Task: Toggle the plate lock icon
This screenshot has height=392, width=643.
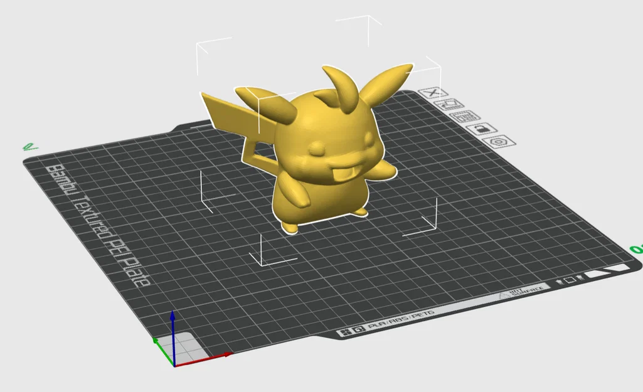Action: (481, 129)
